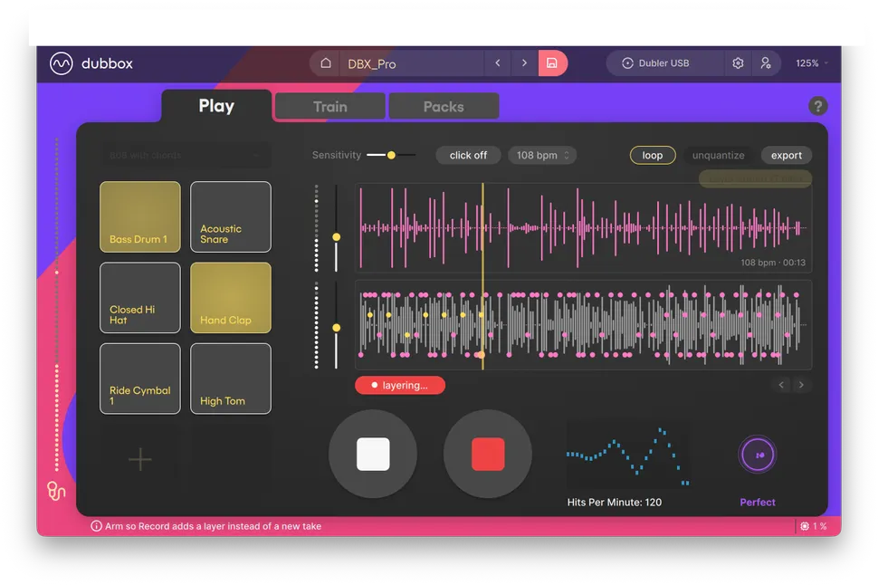This screenshot has width=878, height=585.
Task: Click the Hits Per Minute: 120 text
Action: point(615,502)
